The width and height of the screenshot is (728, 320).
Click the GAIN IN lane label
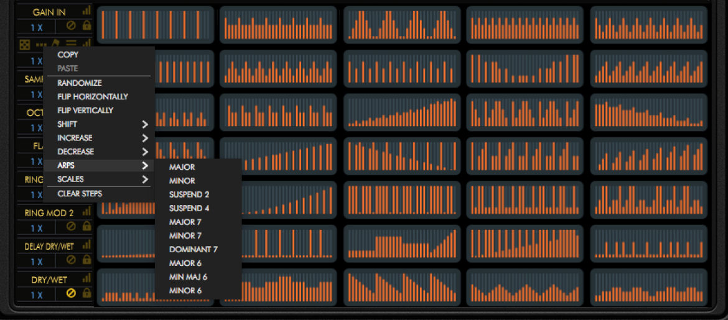(x=49, y=12)
